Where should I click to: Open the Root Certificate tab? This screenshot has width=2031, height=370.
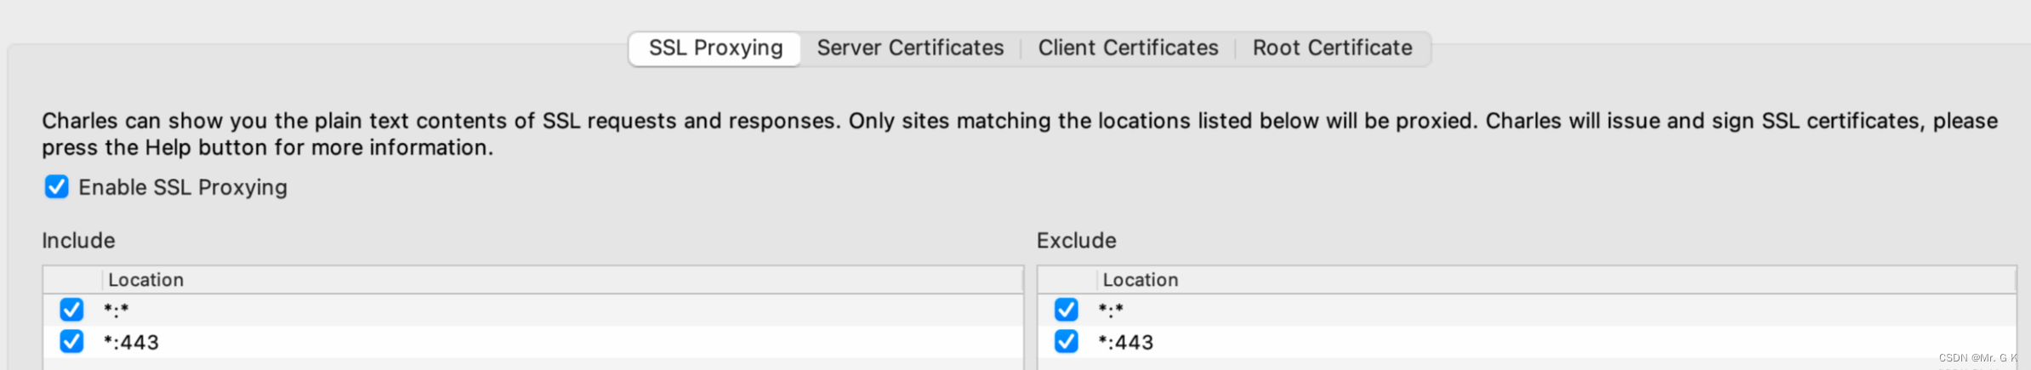coord(1332,48)
